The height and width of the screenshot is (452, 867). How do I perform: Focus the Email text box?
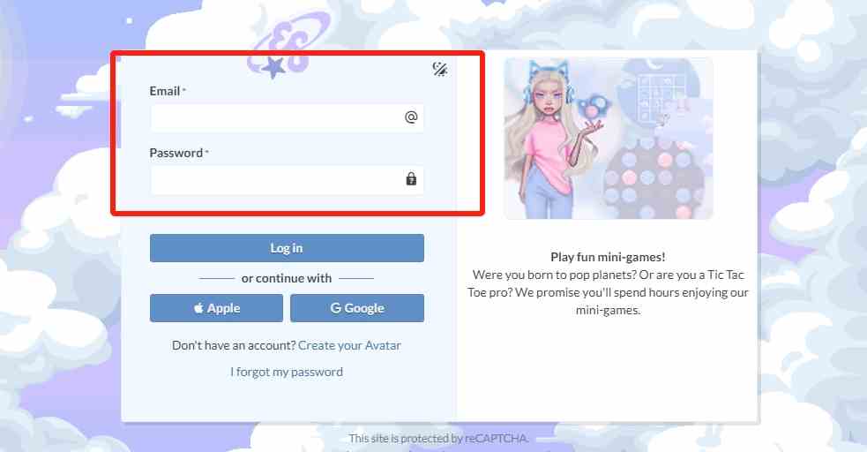(x=287, y=117)
